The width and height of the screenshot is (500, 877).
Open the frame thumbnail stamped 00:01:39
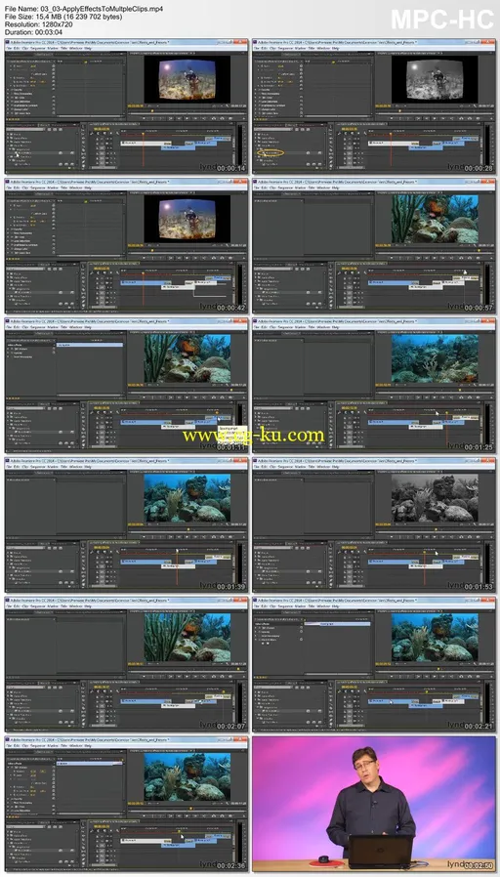pos(126,524)
